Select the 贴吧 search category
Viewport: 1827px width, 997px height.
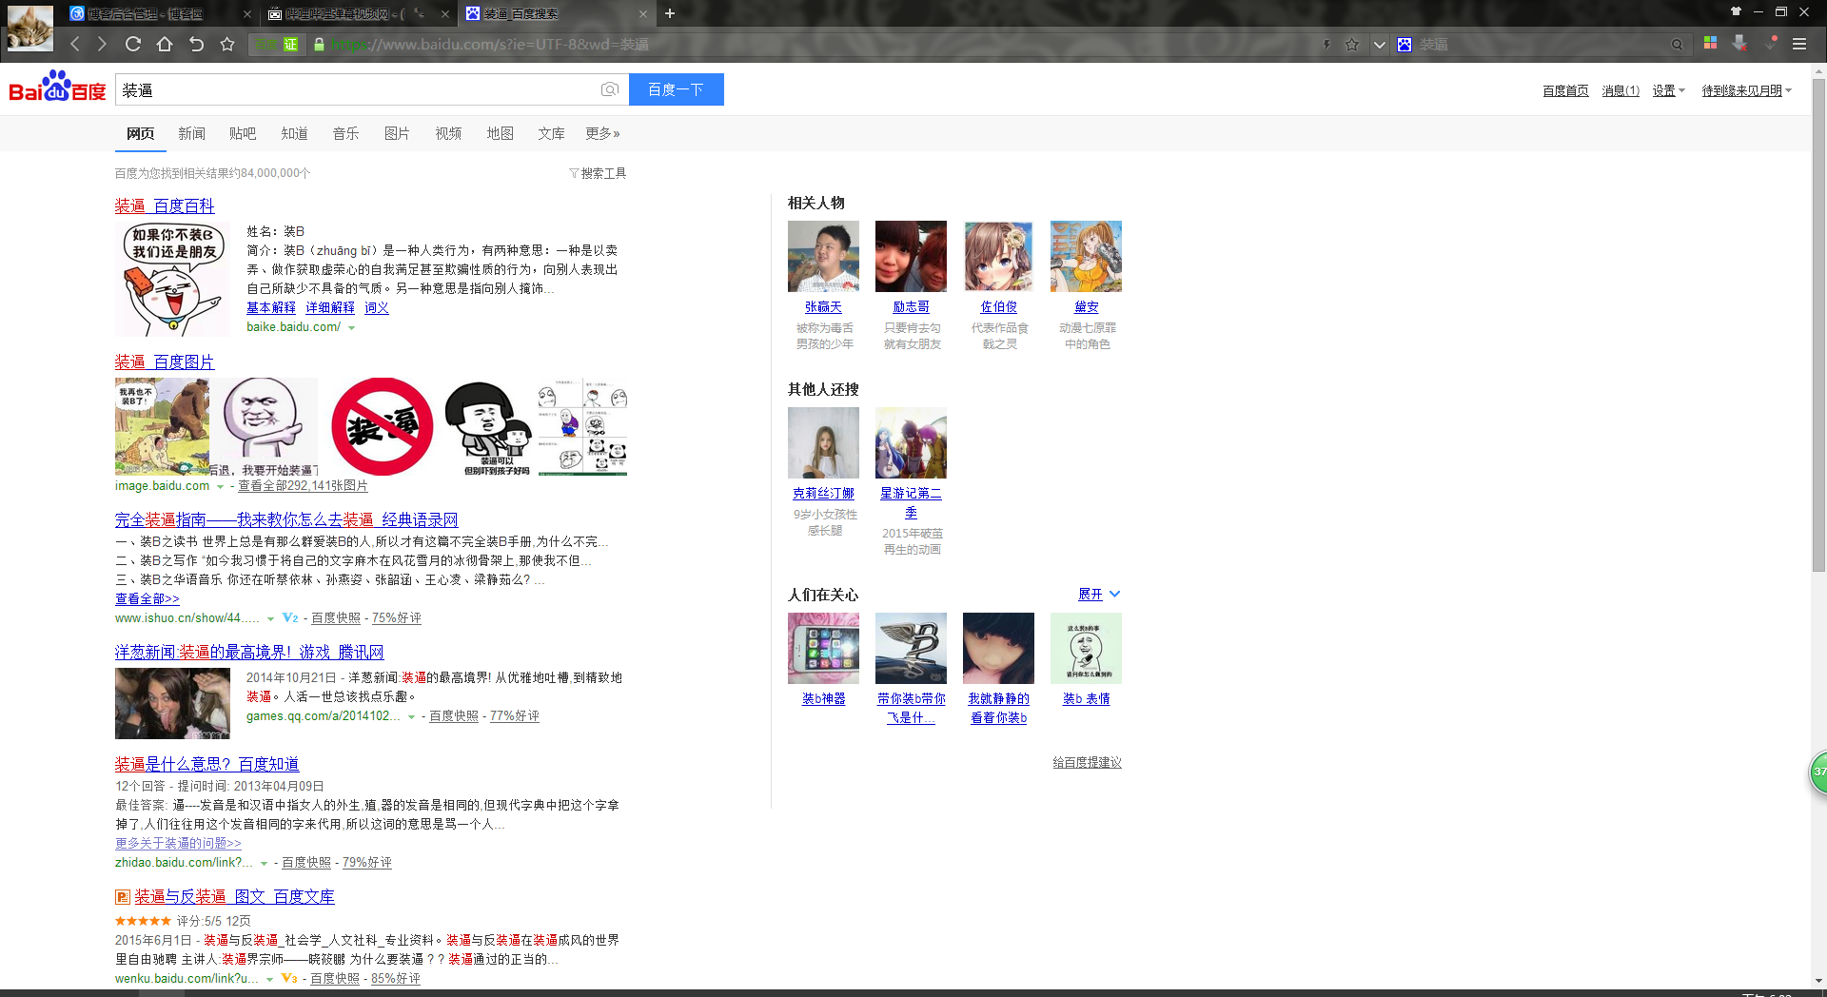point(243,133)
